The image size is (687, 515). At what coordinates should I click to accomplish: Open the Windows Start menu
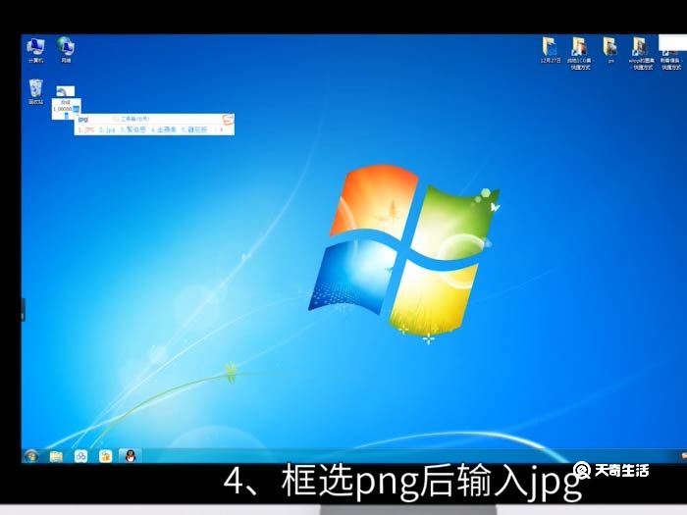tap(31, 456)
